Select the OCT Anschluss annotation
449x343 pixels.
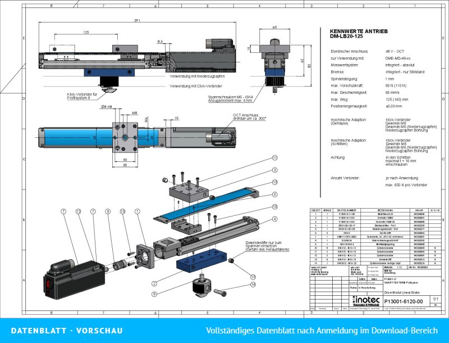click(249, 117)
